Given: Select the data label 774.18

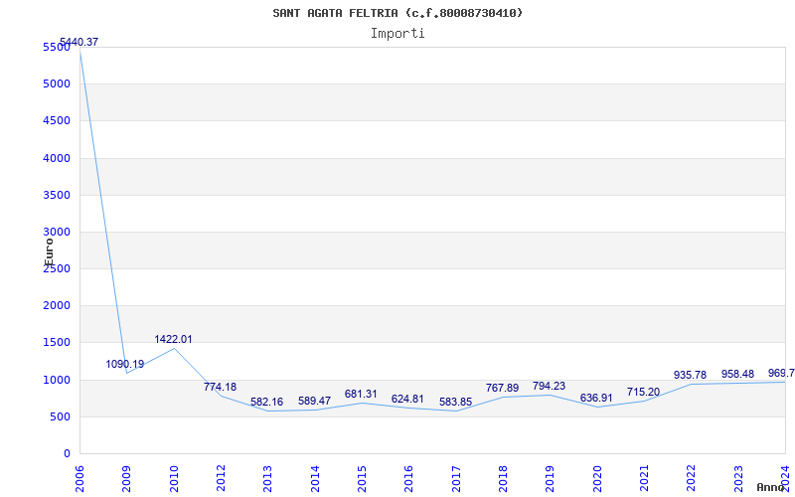Looking at the screenshot, I should [220, 387].
